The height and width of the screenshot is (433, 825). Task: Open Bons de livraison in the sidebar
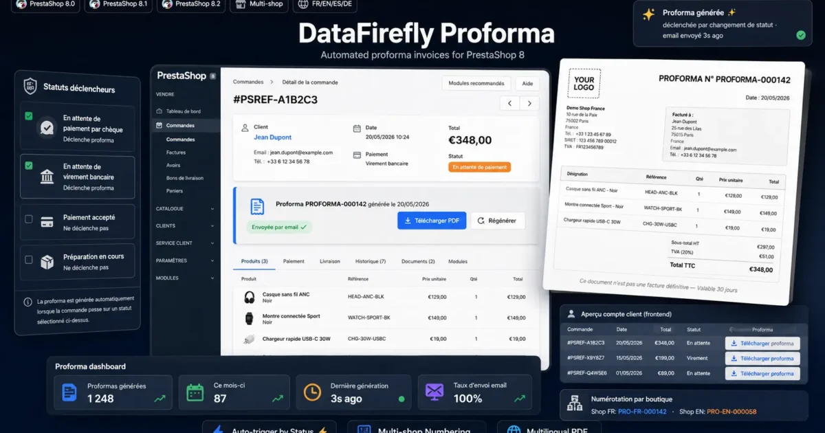click(x=185, y=178)
